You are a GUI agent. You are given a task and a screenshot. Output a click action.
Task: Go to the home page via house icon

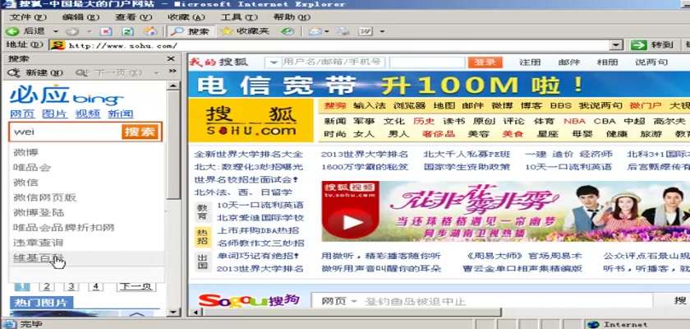pos(150,31)
